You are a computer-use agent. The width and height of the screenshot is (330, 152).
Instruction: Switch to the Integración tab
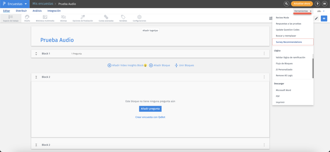click(54, 11)
